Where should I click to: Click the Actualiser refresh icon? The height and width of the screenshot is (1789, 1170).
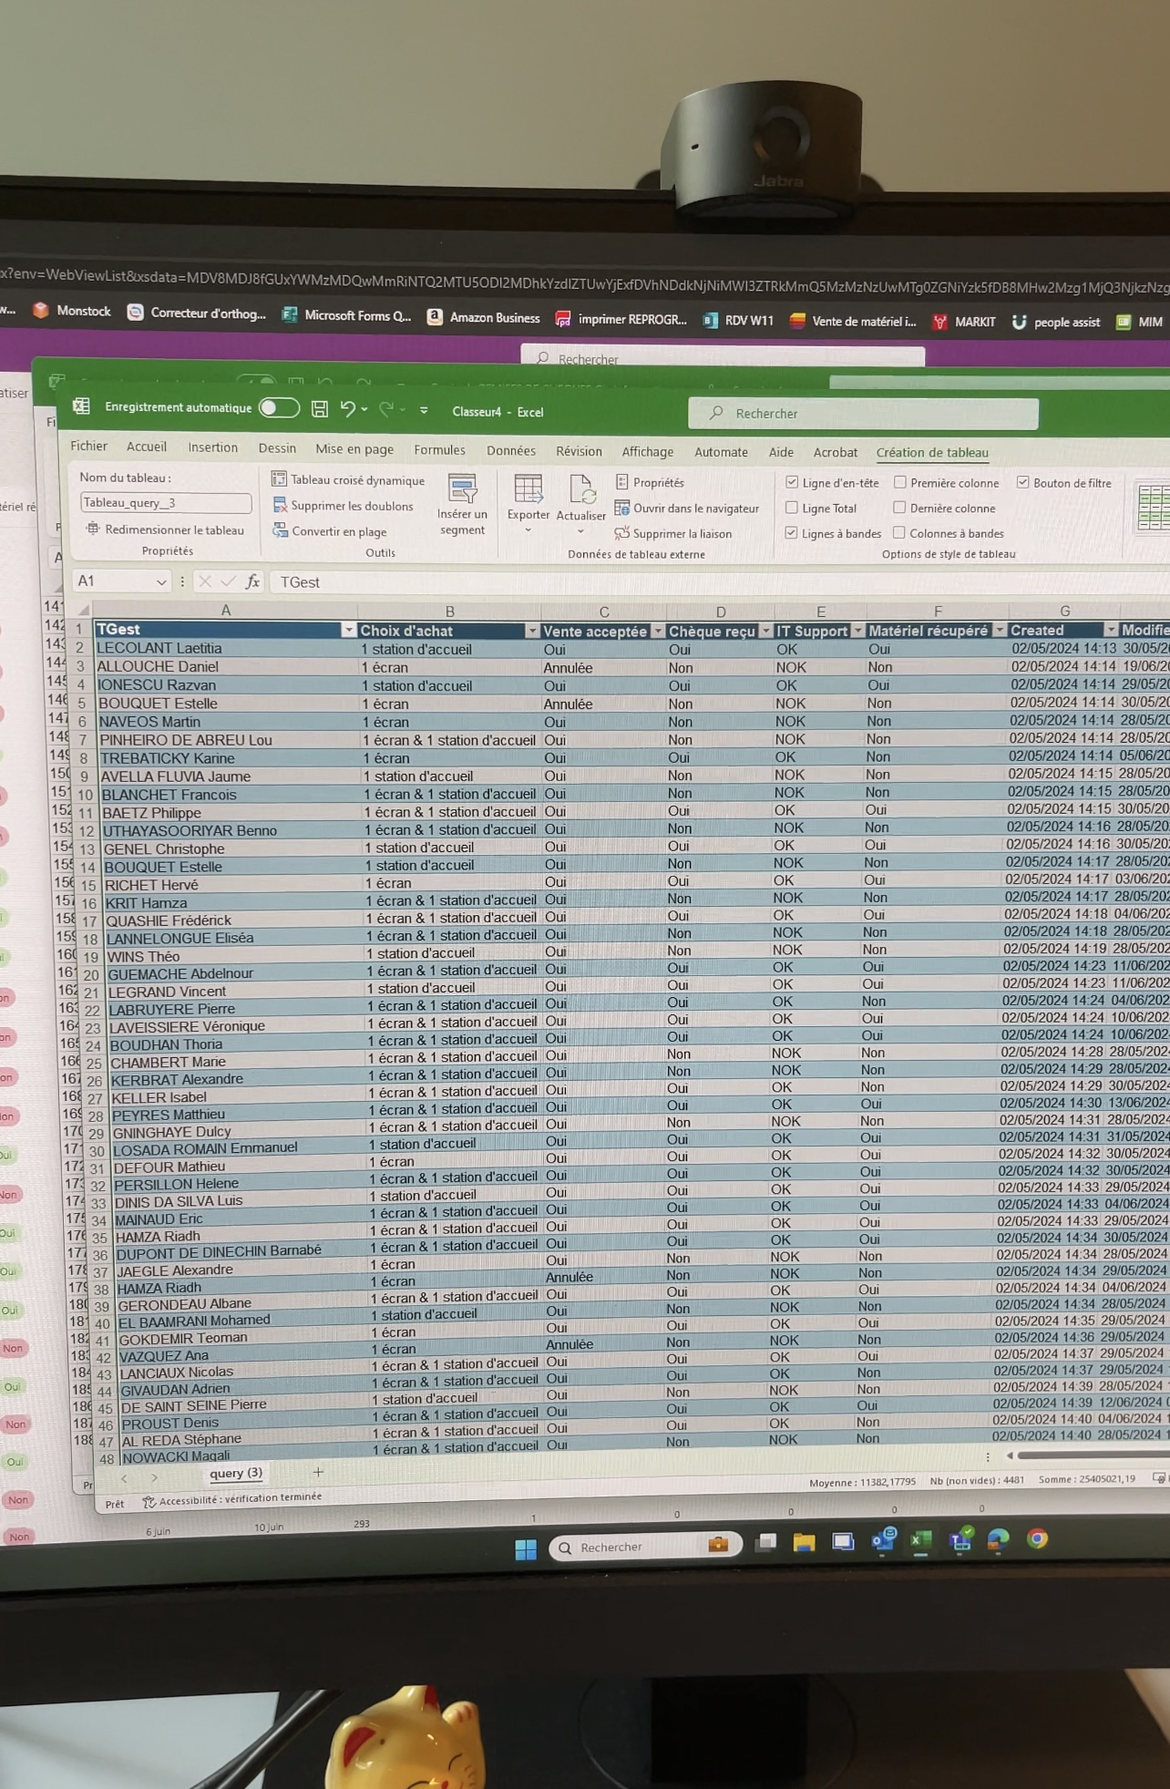[x=581, y=490]
